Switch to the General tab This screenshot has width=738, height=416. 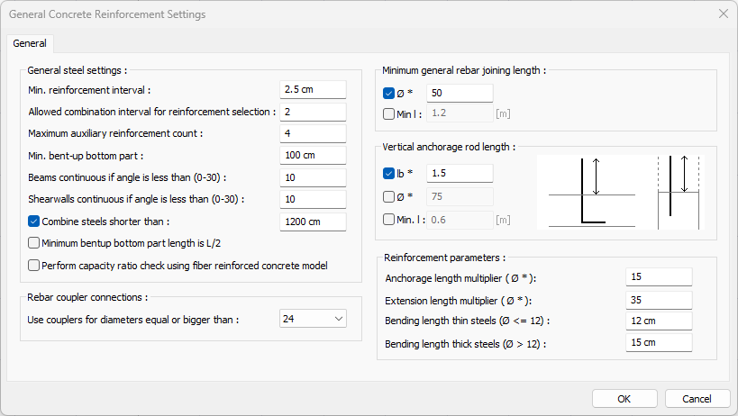[x=31, y=43]
